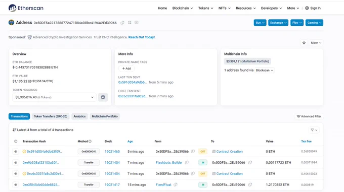Expand the Play dropdown

tap(297, 23)
